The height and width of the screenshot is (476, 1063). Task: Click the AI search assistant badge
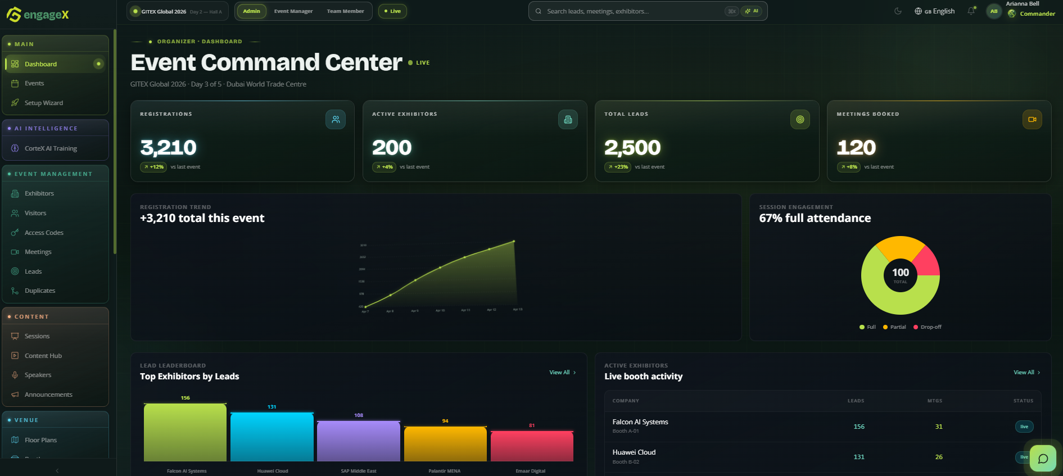[x=752, y=11]
